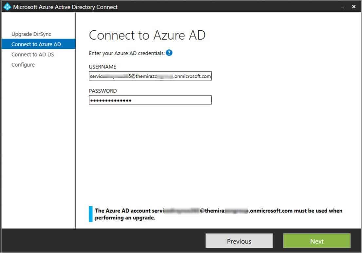Screen dimensions: 362x253
Task: Click the USERNAME label
Action: (x=102, y=67)
